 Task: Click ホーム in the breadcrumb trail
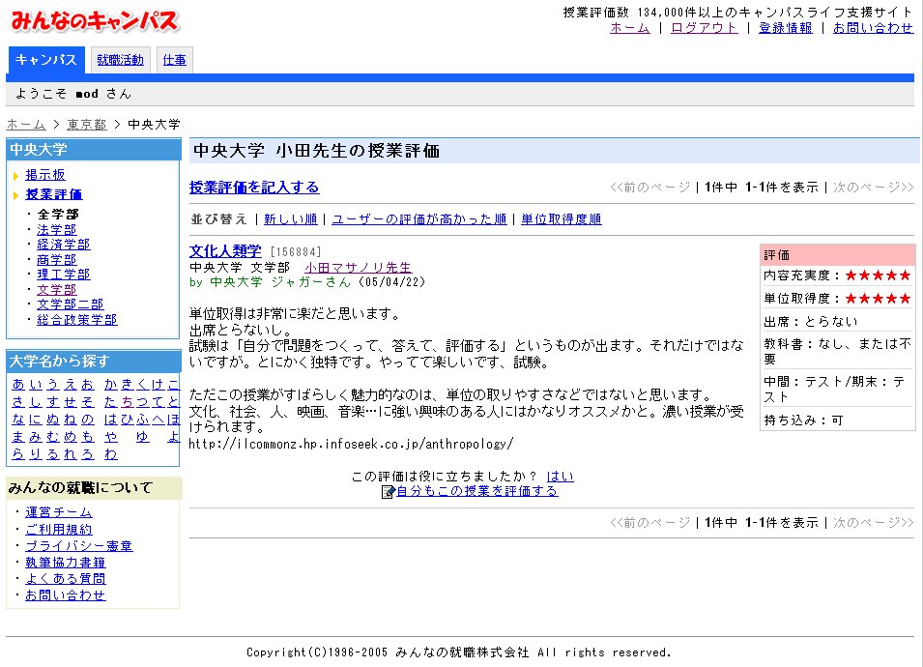point(26,124)
